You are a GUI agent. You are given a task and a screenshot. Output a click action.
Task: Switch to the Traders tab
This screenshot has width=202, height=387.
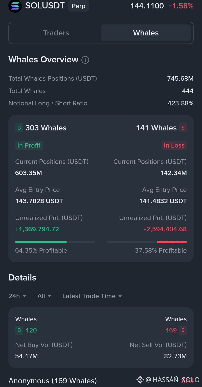[x=56, y=33]
